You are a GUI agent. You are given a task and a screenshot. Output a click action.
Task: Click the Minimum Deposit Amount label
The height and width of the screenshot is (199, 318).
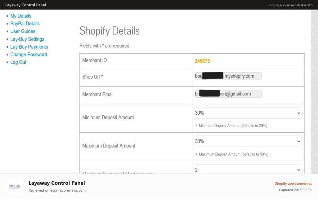pyautogui.click(x=108, y=117)
